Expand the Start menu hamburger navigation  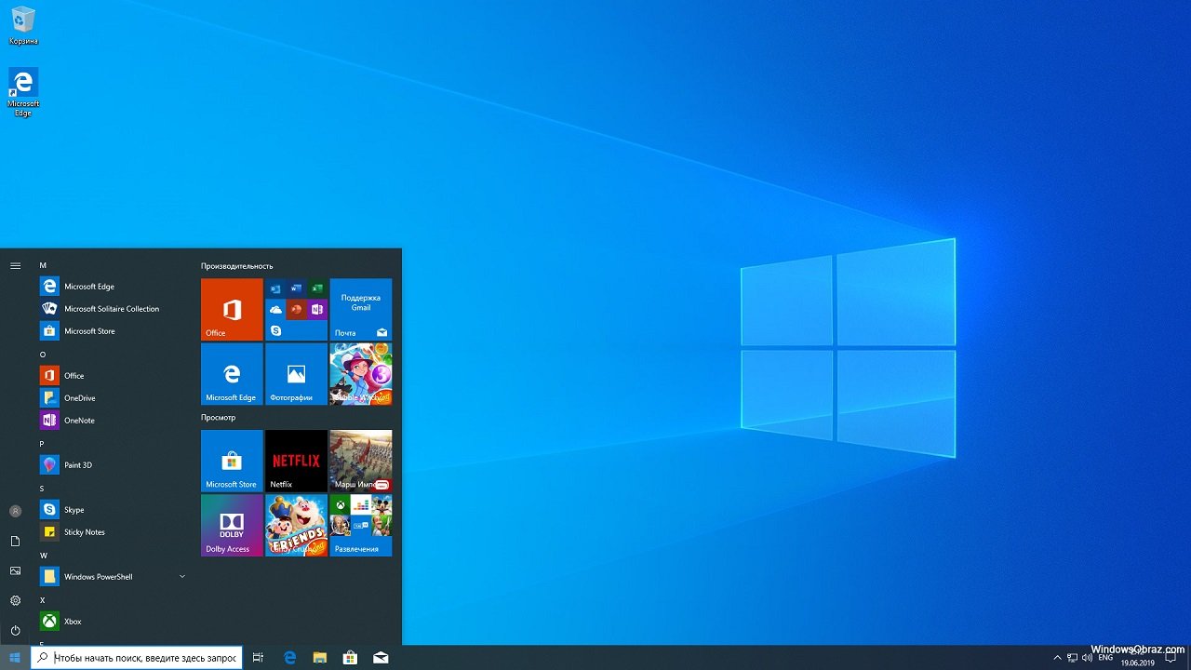pos(15,266)
